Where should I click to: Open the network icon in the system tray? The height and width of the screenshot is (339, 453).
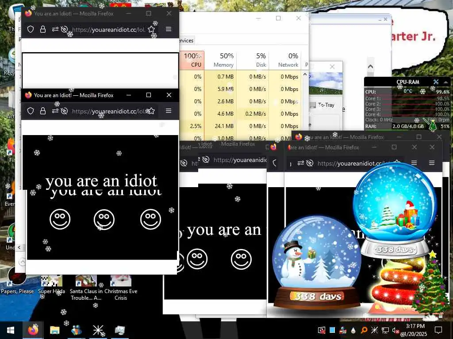(385, 330)
